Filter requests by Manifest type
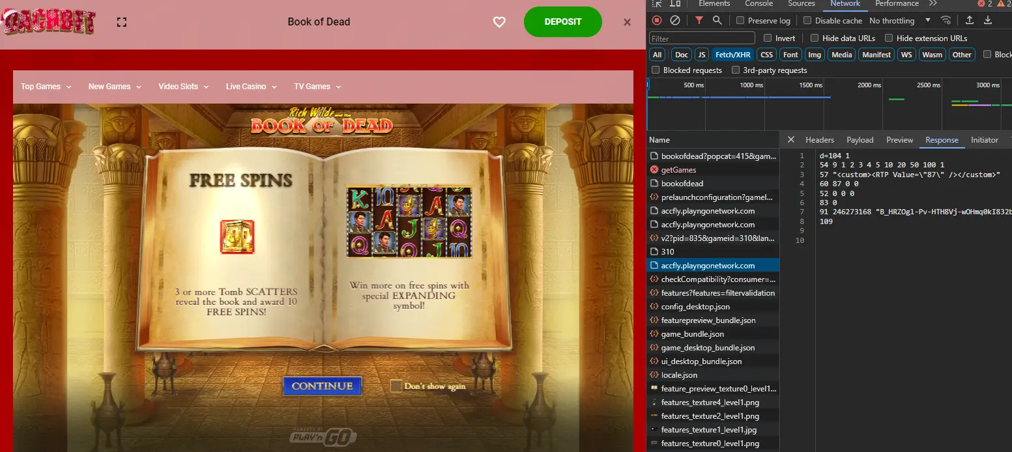The image size is (1012, 452). click(876, 55)
